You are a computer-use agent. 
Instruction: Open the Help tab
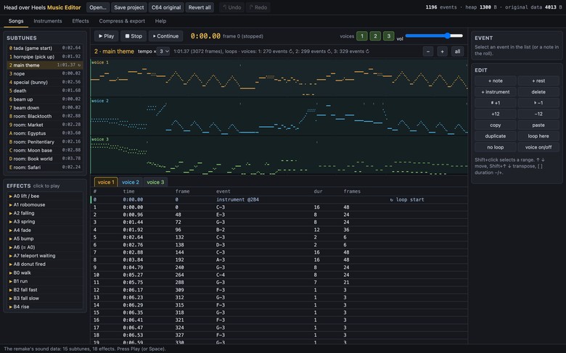[160, 21]
